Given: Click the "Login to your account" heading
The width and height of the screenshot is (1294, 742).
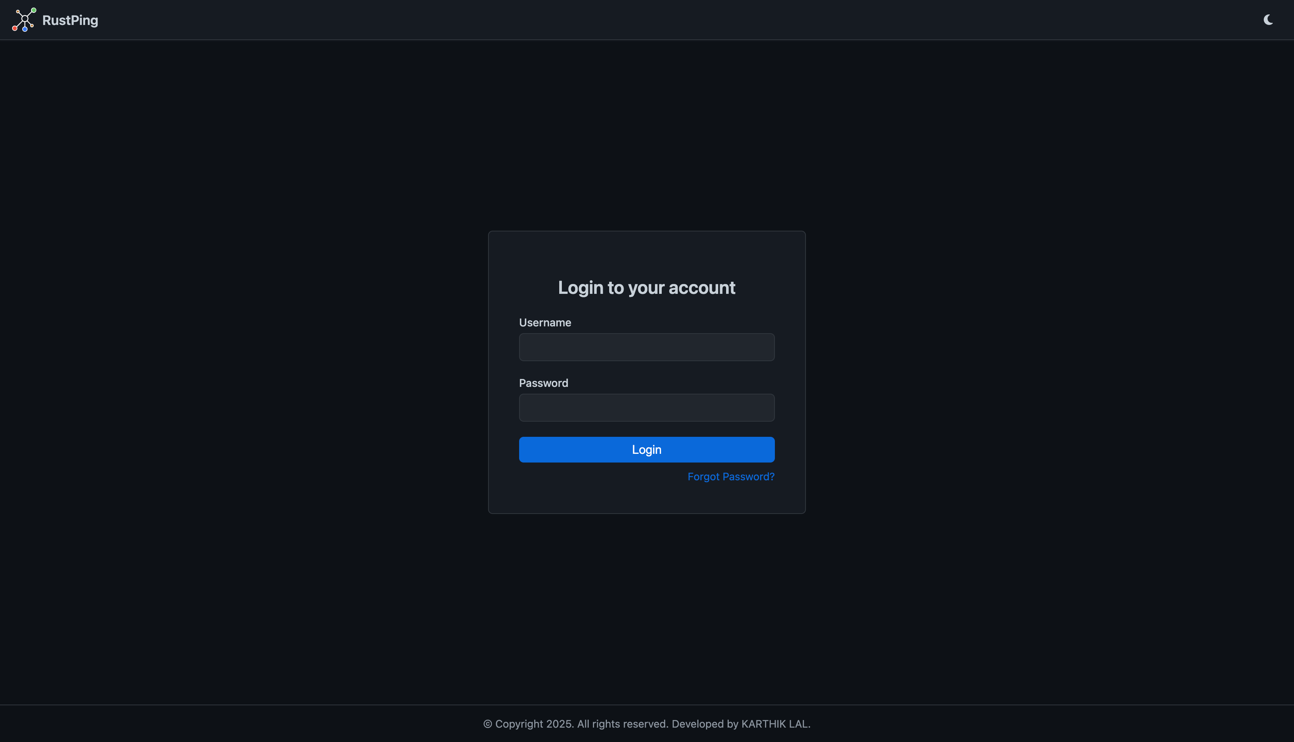Looking at the screenshot, I should pos(647,288).
